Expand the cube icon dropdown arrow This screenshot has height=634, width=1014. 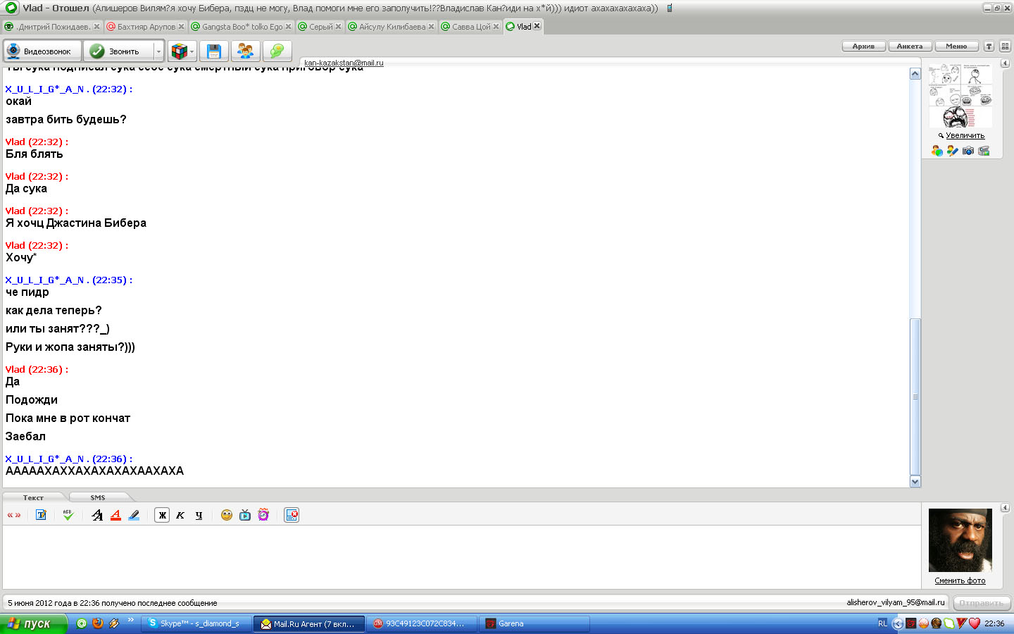point(192,51)
